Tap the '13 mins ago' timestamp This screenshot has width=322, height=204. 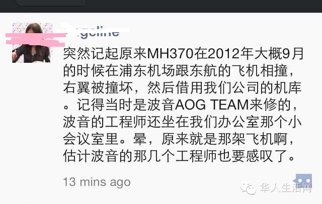97,182
